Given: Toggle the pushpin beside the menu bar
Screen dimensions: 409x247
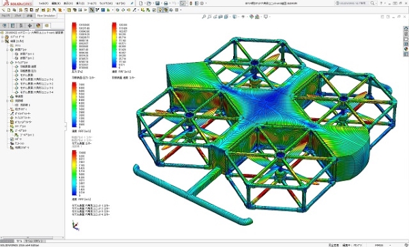Looking at the screenshot, I should [132, 3].
